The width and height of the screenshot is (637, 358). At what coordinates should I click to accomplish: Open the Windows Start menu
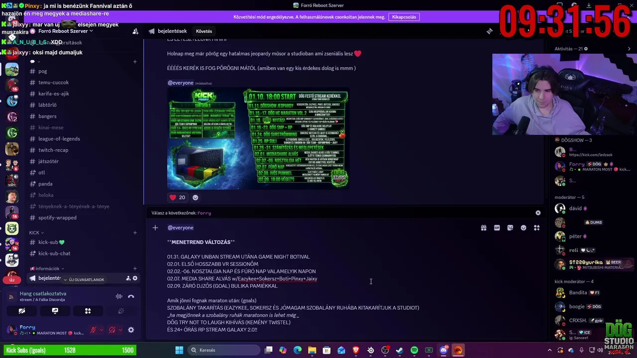click(179, 350)
